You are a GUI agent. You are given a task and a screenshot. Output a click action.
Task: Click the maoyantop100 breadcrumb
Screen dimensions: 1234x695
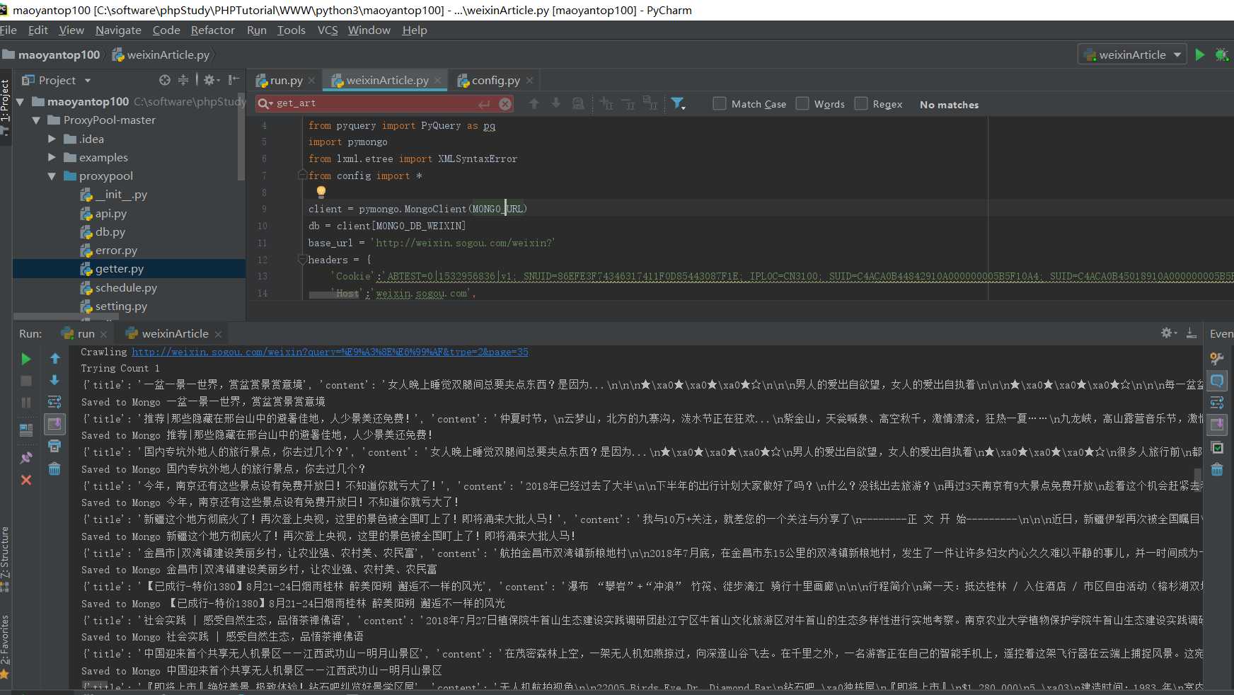tap(52, 54)
